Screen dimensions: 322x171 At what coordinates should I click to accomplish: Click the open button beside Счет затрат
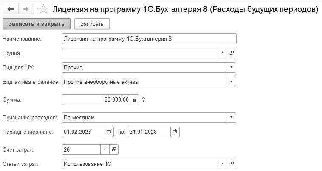(114, 149)
